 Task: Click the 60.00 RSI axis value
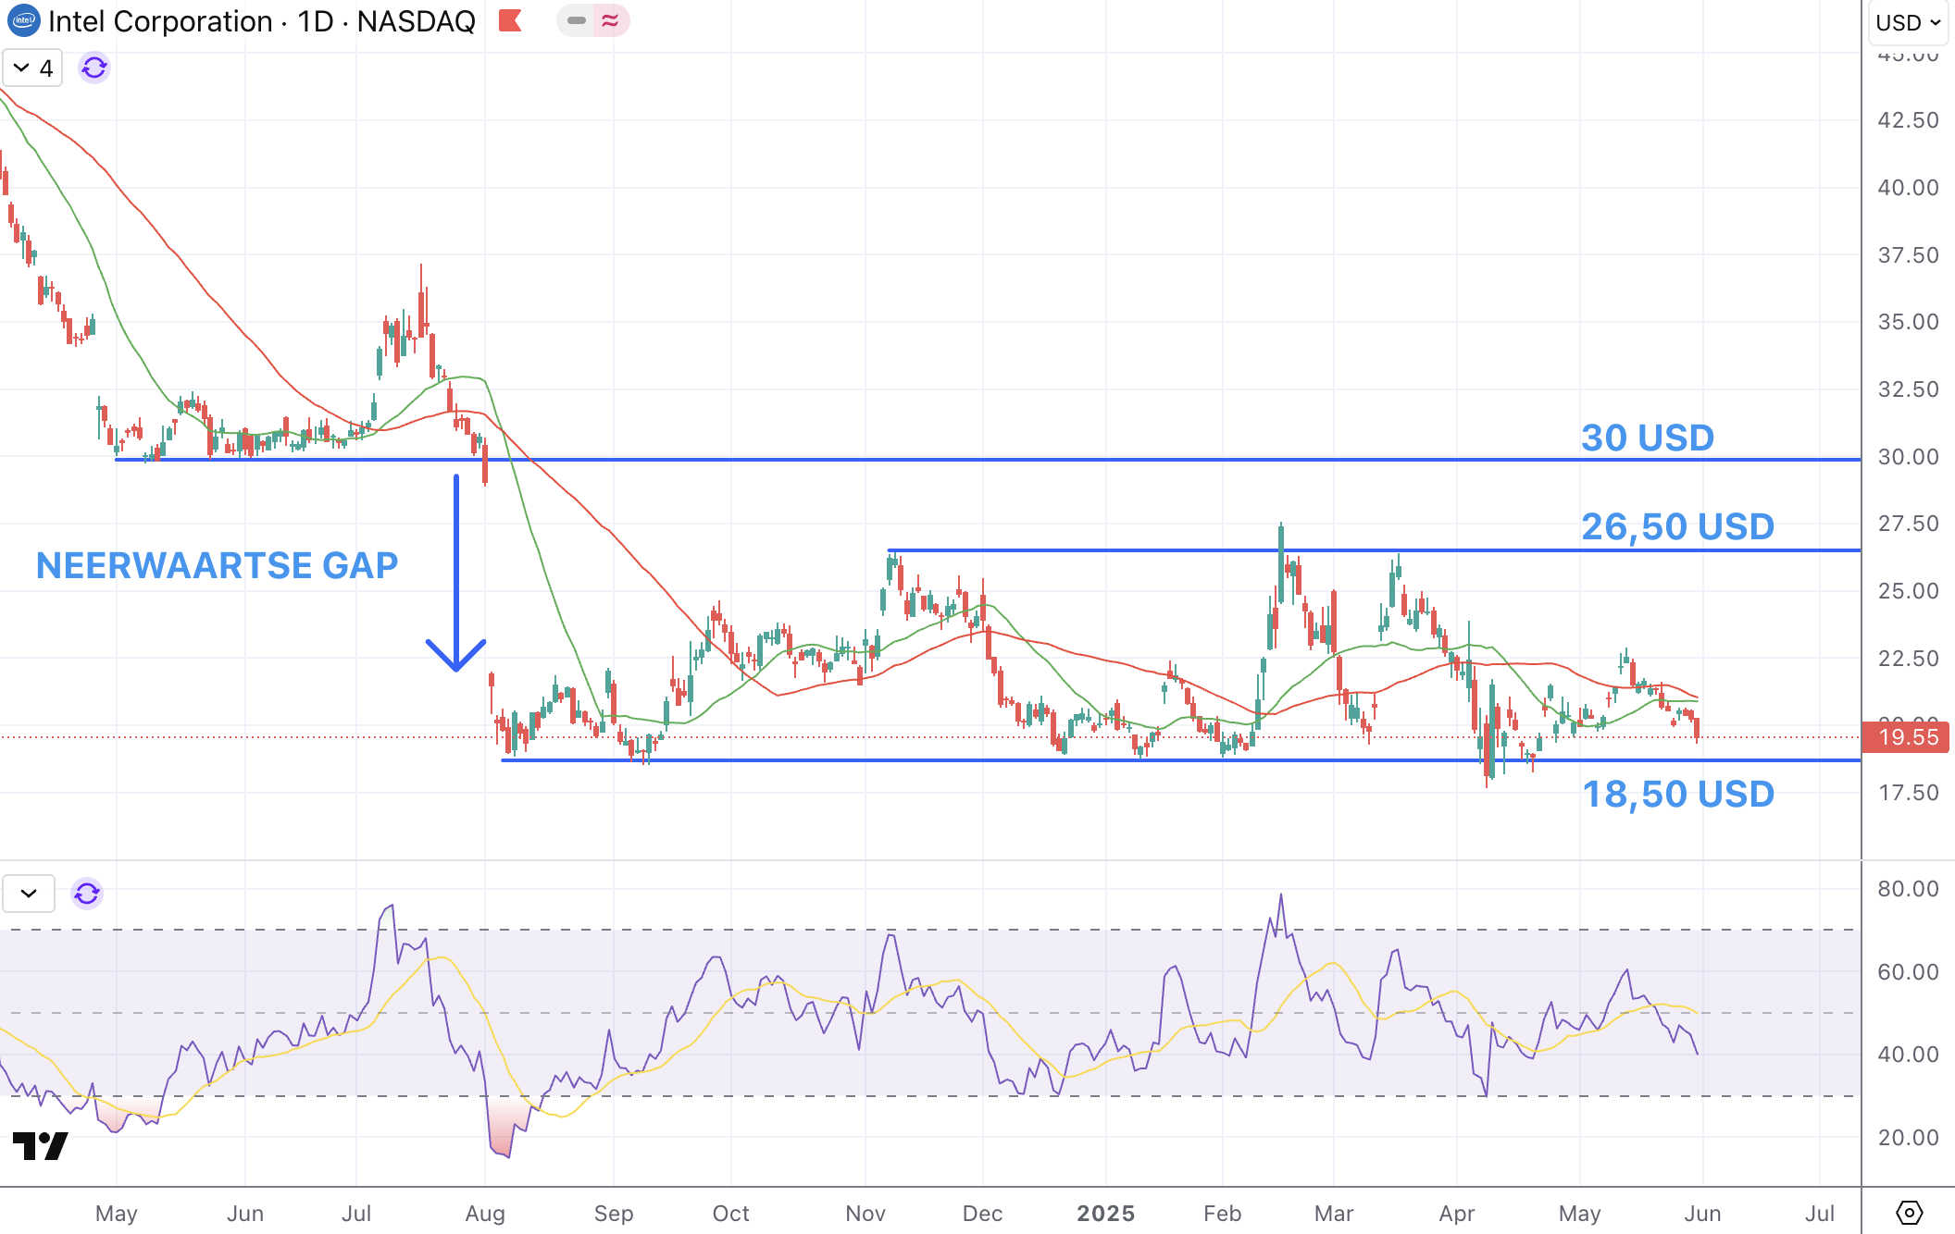(1908, 972)
